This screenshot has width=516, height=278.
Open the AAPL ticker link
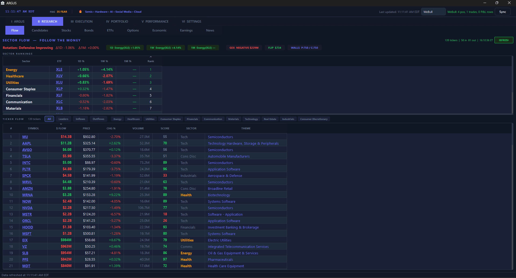[27, 143]
